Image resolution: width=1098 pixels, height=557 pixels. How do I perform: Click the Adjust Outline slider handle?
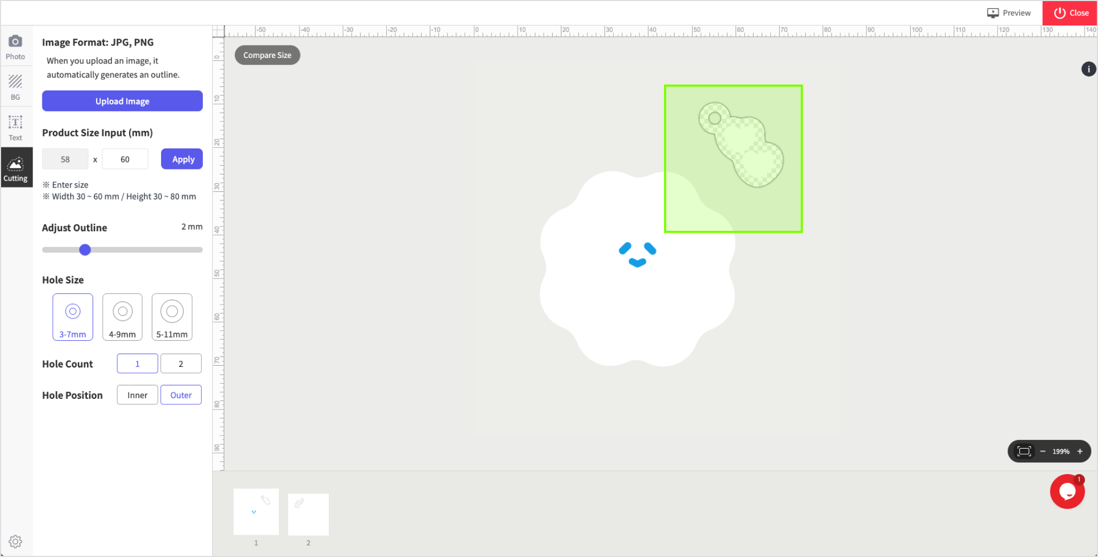(x=85, y=250)
